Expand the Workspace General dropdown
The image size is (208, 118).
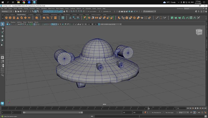[194, 8]
